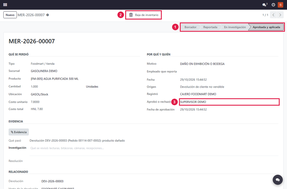The height and width of the screenshot is (189, 287).
Task: Open the floating live chat bubble
Action: (x=278, y=180)
